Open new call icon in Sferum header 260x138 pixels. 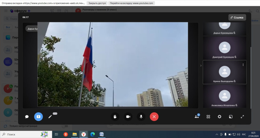[52, 11]
